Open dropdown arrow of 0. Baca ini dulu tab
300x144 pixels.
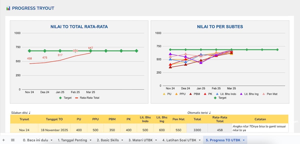tap(51, 140)
